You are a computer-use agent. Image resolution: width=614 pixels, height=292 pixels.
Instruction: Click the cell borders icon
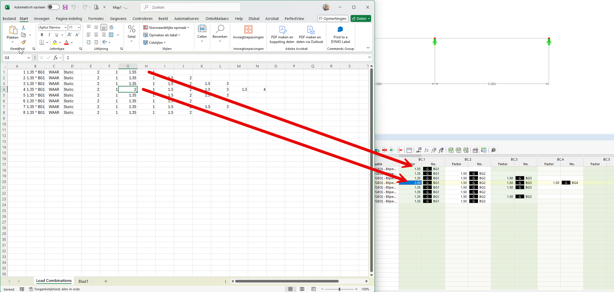pyautogui.click(x=42, y=42)
